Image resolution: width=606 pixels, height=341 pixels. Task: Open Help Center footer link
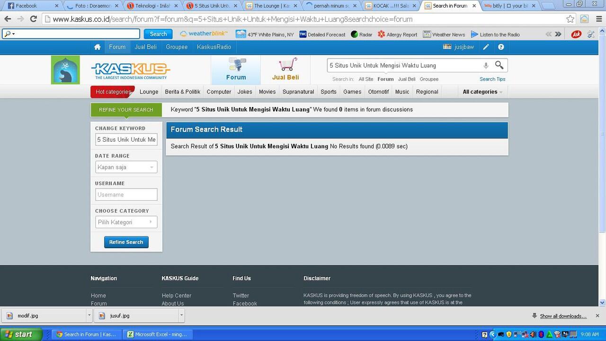pos(177,296)
